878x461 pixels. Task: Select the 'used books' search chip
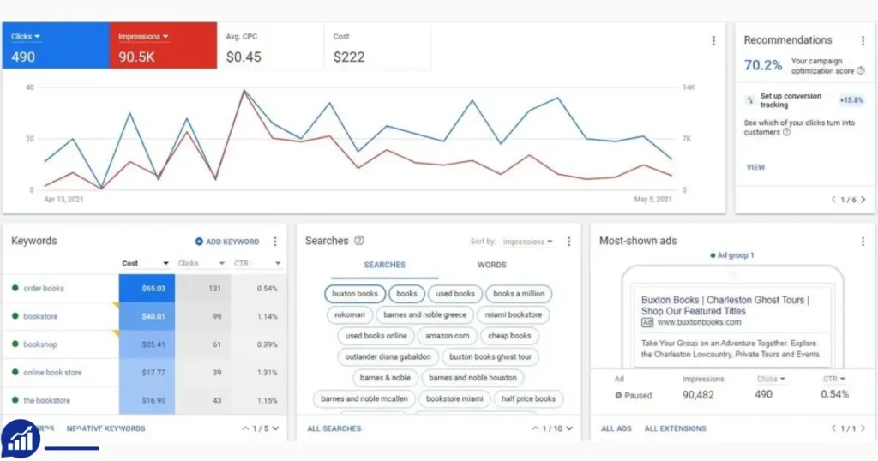[455, 294]
